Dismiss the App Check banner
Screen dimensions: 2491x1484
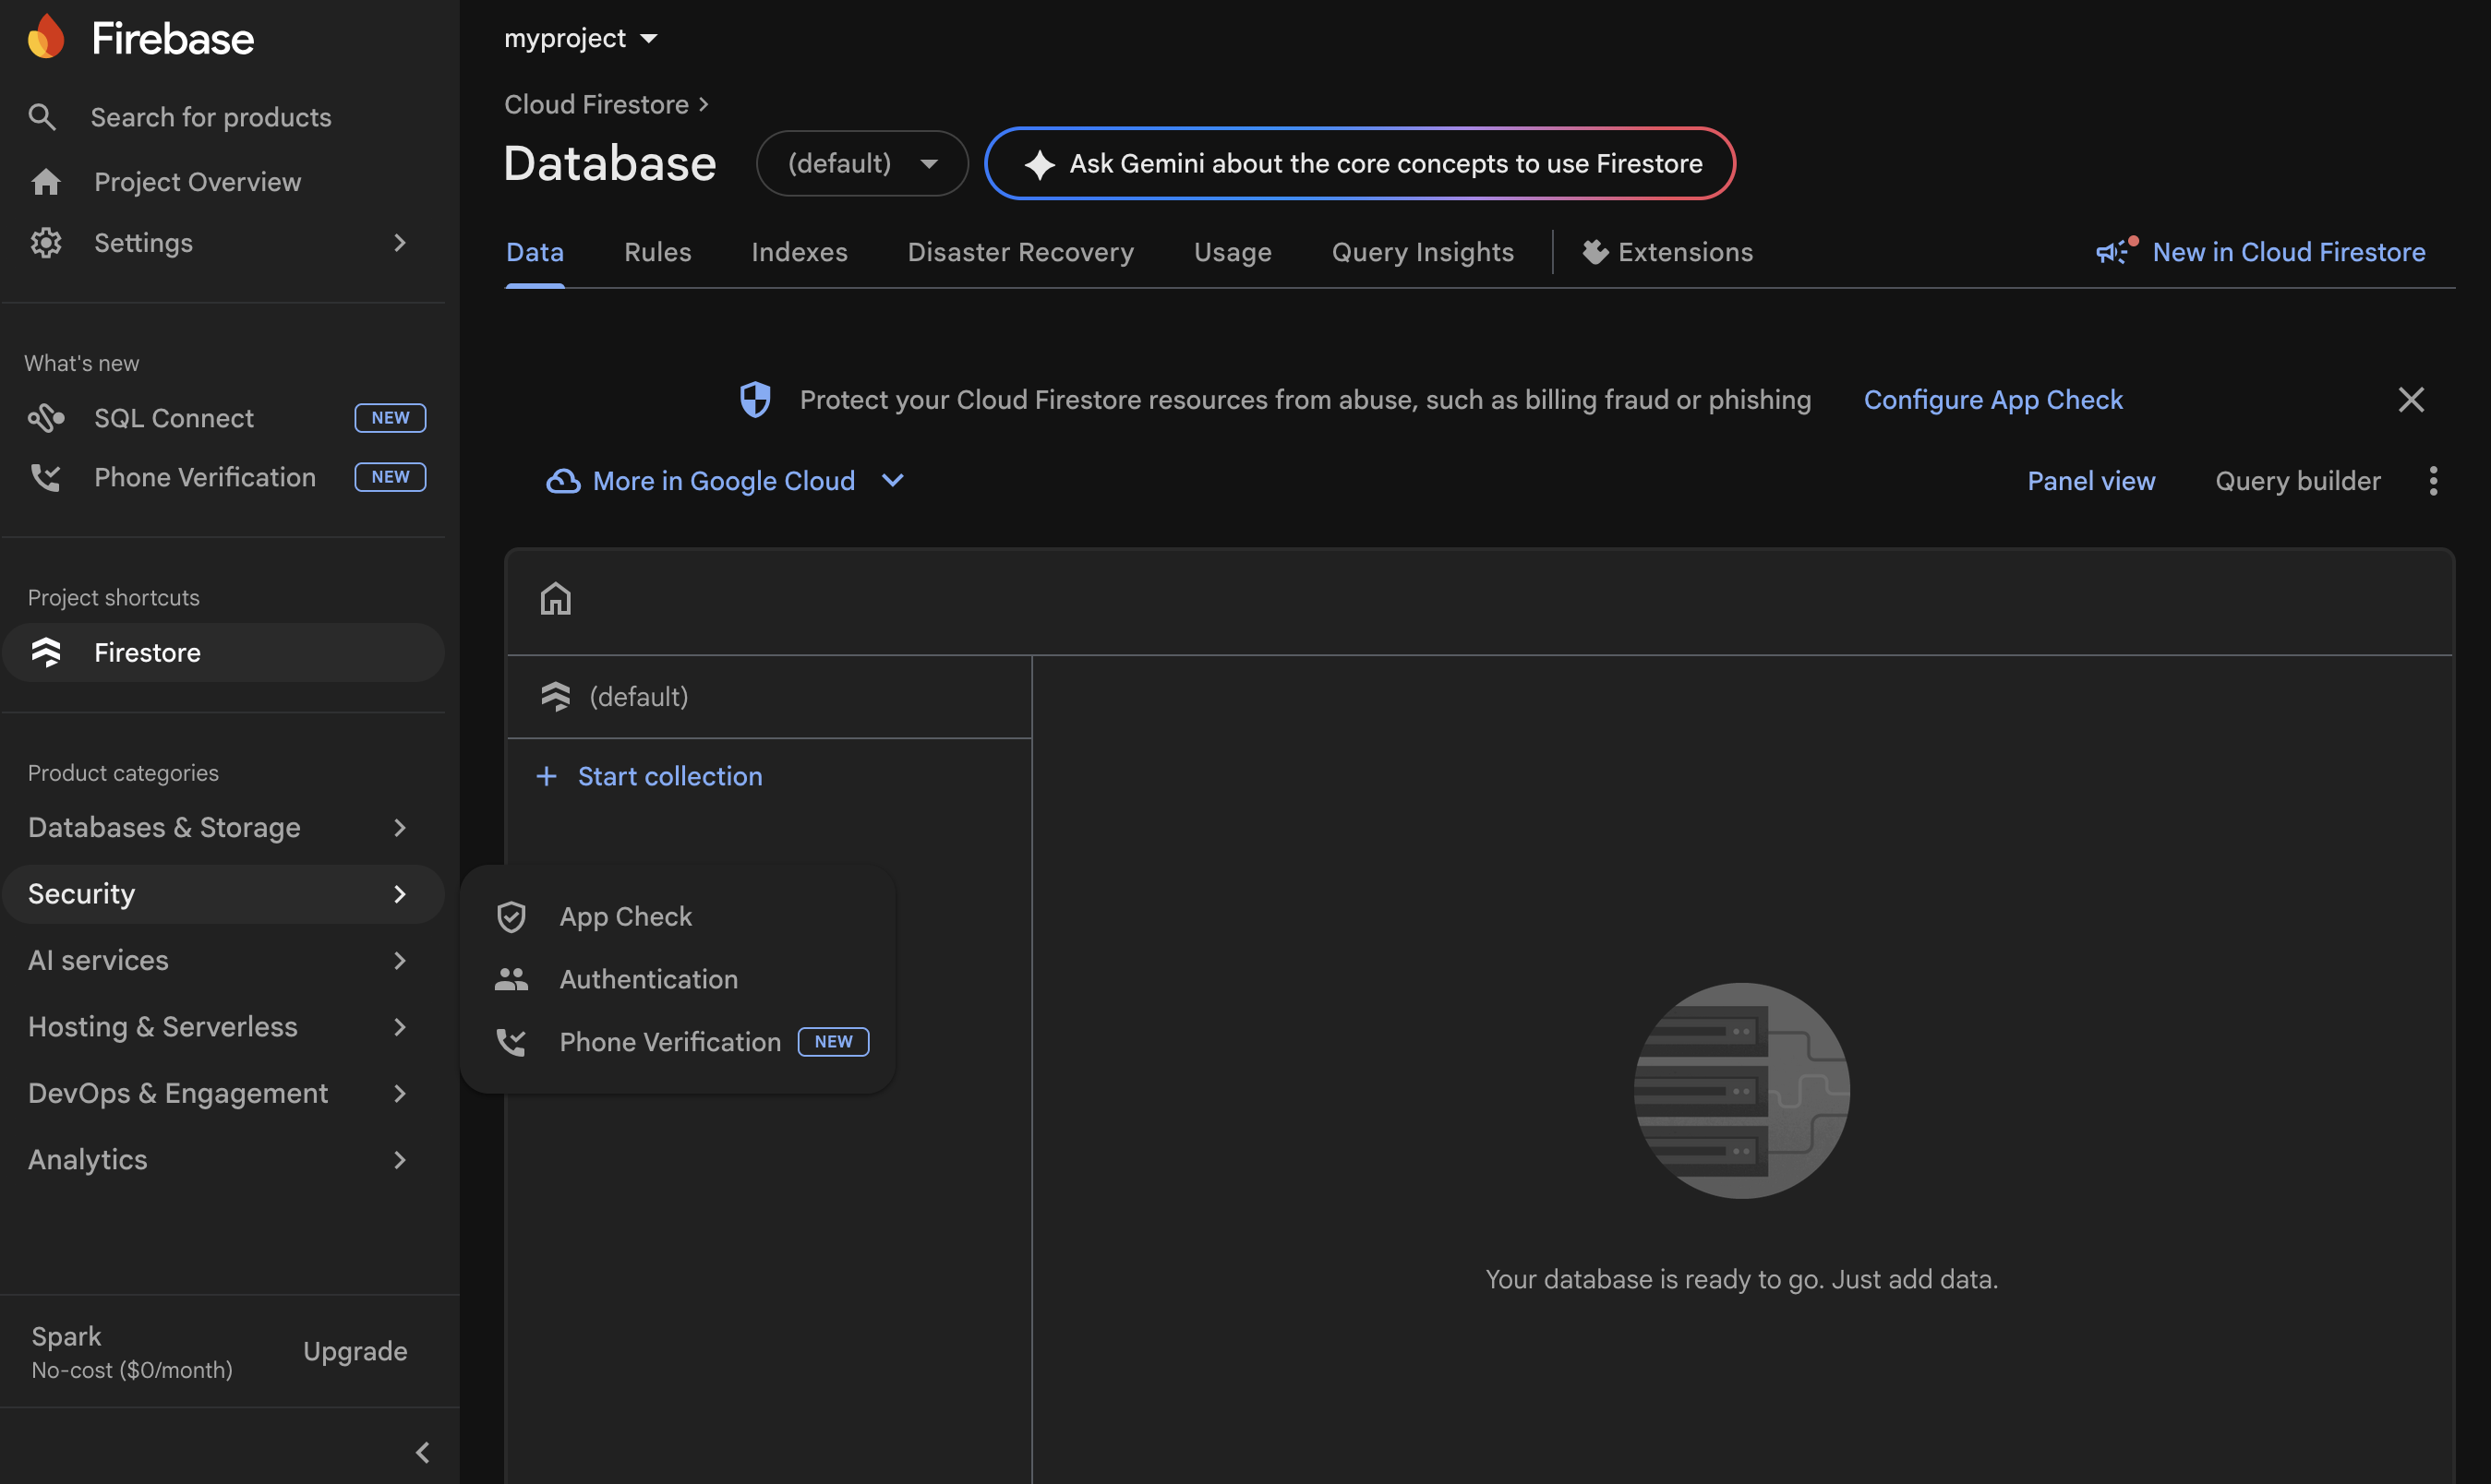click(2411, 400)
